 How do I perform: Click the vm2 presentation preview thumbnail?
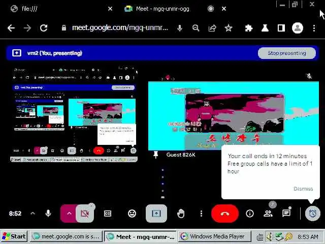[74, 114]
